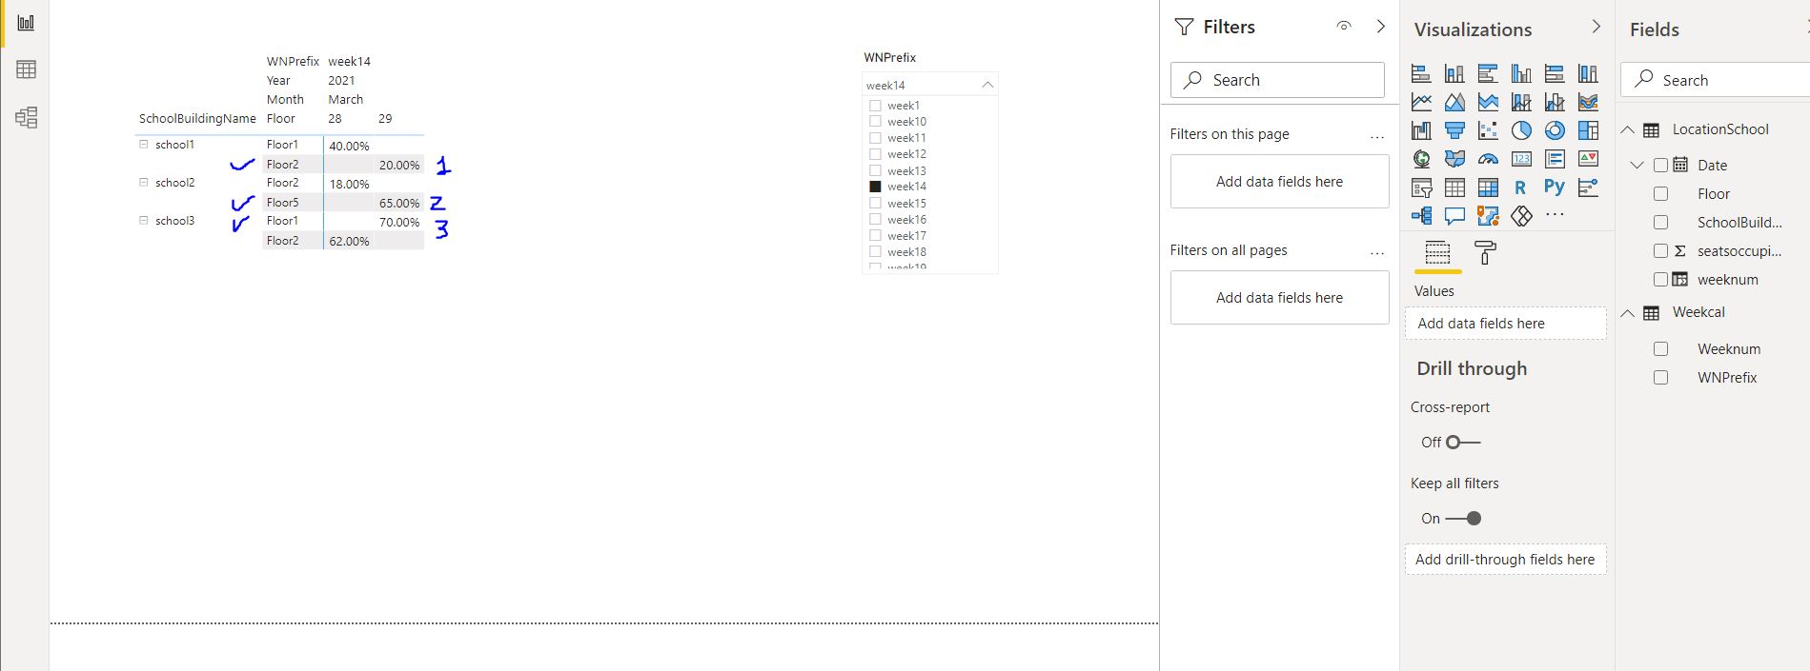Collapse the Visualizations pane chevron
Viewport: 1810px width, 671px height.
tap(1596, 27)
